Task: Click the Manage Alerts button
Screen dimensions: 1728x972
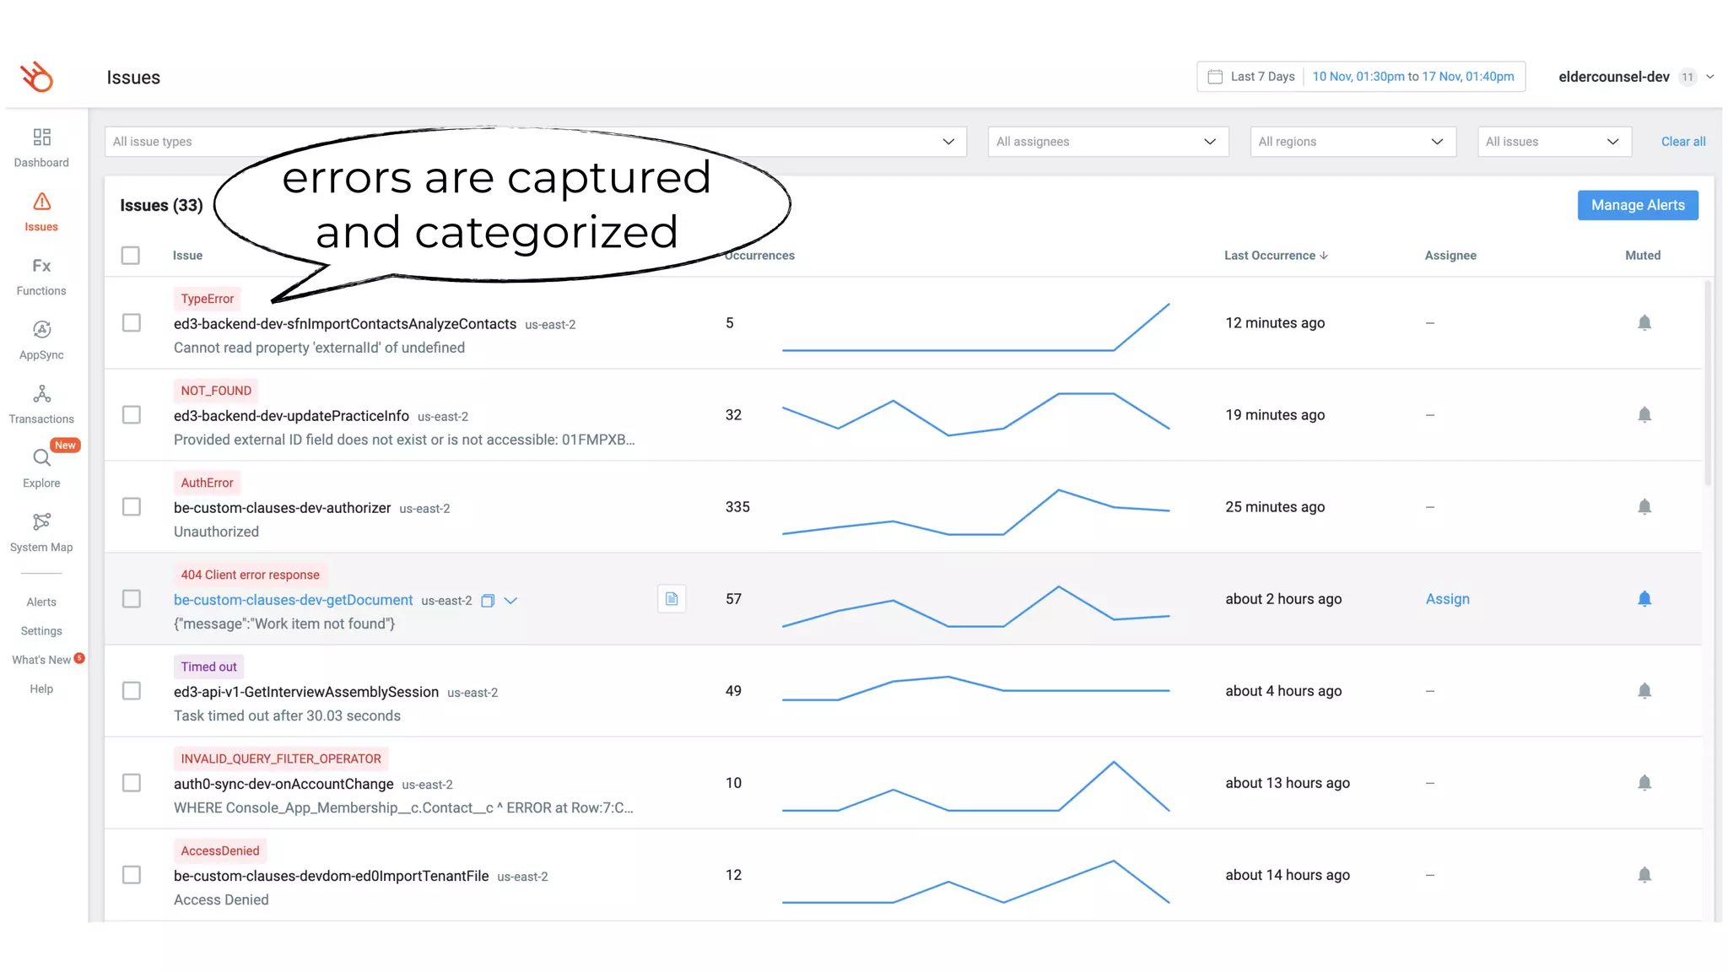Action: coord(1638,205)
